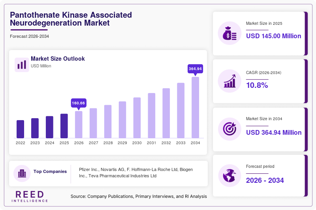316x210 pixels.
Task: Click the USD Million subtitle
Action: (x=41, y=66)
